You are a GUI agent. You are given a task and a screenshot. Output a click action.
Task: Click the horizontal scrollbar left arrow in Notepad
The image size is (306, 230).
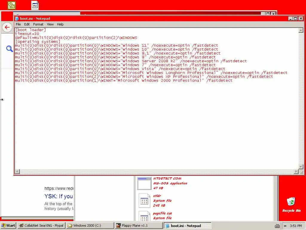(x=17, y=172)
